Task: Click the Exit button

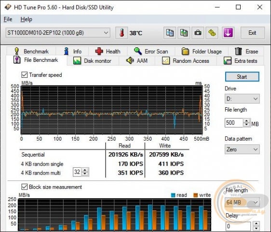Action: [253, 32]
